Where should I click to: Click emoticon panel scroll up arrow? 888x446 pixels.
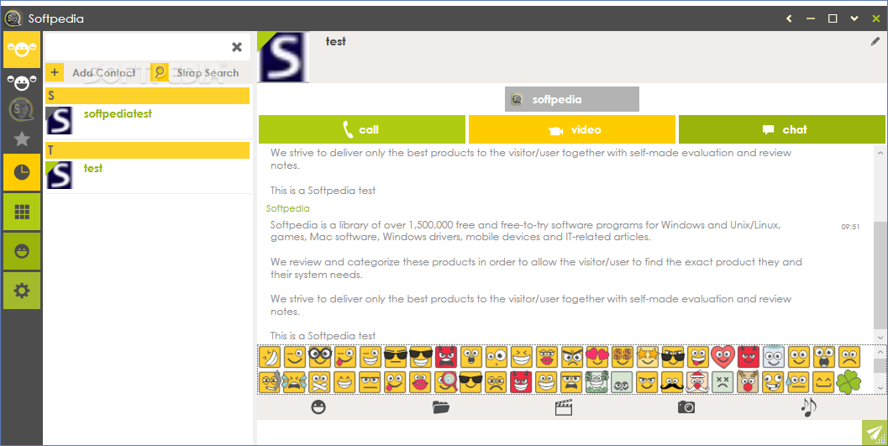click(x=880, y=352)
